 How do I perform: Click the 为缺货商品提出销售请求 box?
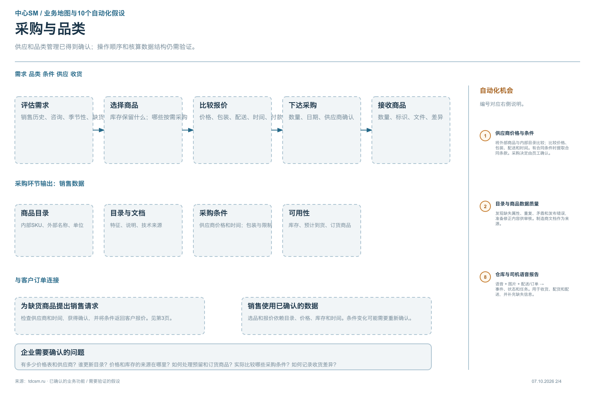[x=110, y=316]
